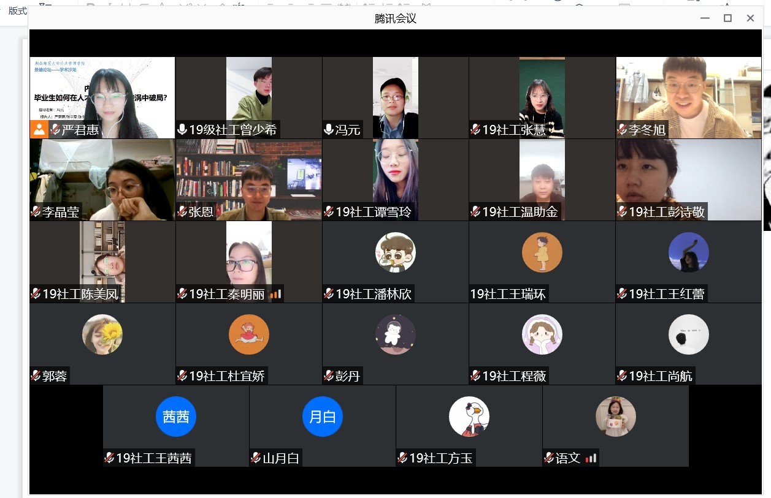
Task: Maximize the 腾讯会议 window
Action: pyautogui.click(x=727, y=18)
